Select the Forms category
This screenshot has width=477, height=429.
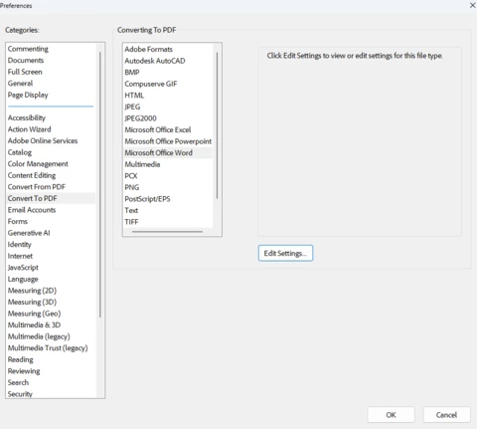point(18,221)
